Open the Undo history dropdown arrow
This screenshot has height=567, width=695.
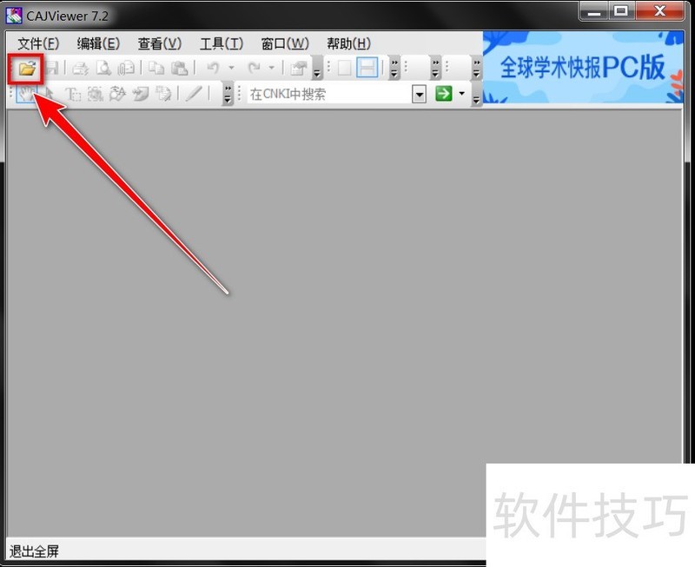231,68
